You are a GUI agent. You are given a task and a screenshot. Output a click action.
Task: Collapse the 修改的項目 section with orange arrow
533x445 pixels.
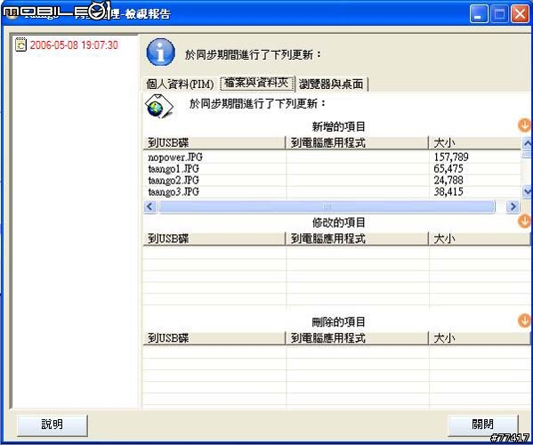(524, 221)
